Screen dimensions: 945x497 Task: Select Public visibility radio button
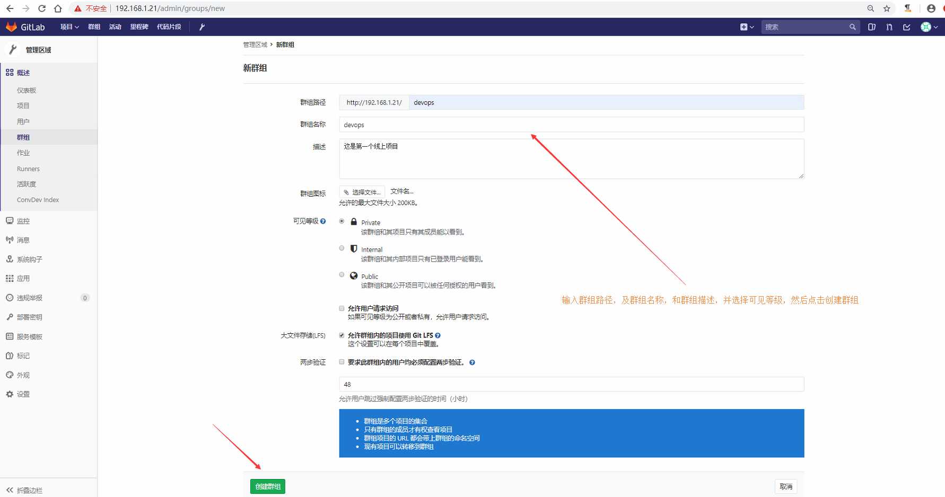(x=342, y=274)
